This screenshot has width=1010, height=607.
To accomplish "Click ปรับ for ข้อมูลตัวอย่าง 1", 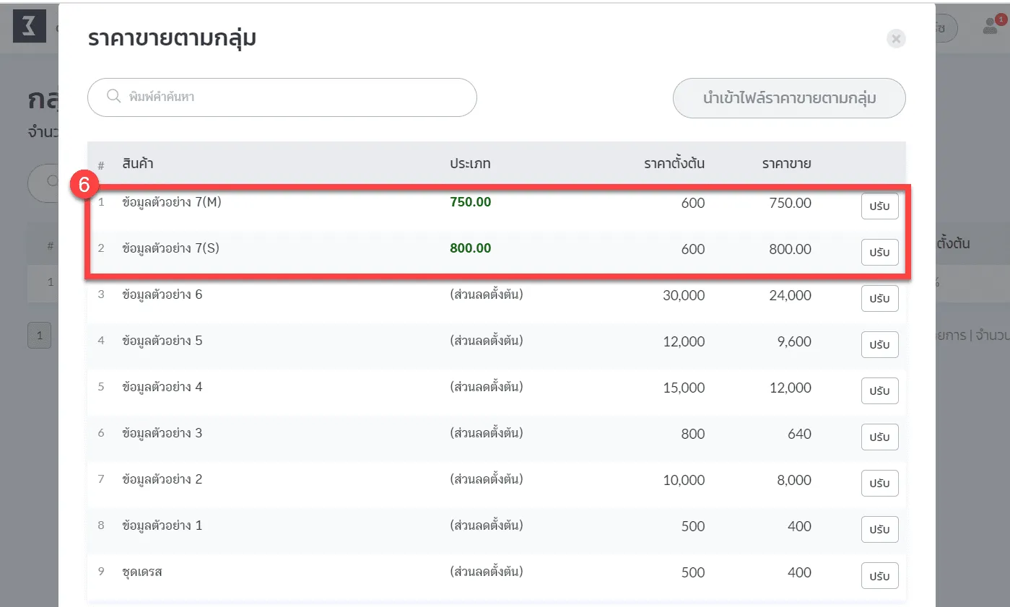I will point(879,530).
